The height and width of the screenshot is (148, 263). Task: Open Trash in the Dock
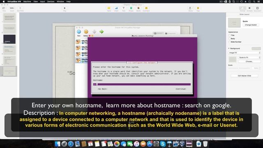(x=205, y=144)
